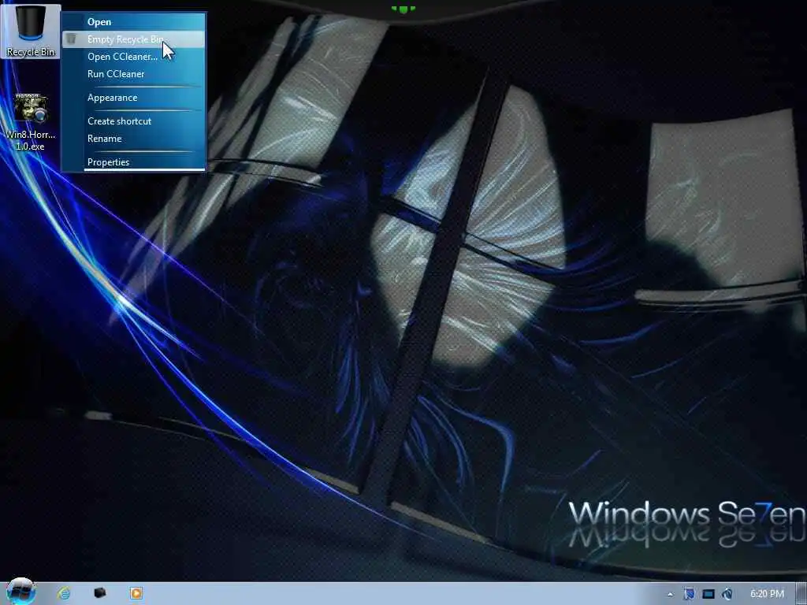Click the Show desktop button
The width and height of the screenshot is (807, 605).
tap(801, 594)
